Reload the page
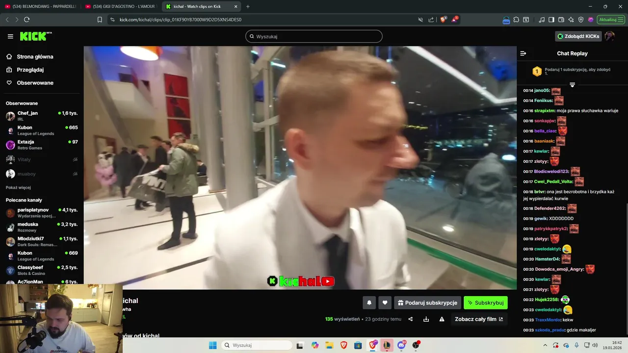The image size is (628, 353). (x=26, y=20)
